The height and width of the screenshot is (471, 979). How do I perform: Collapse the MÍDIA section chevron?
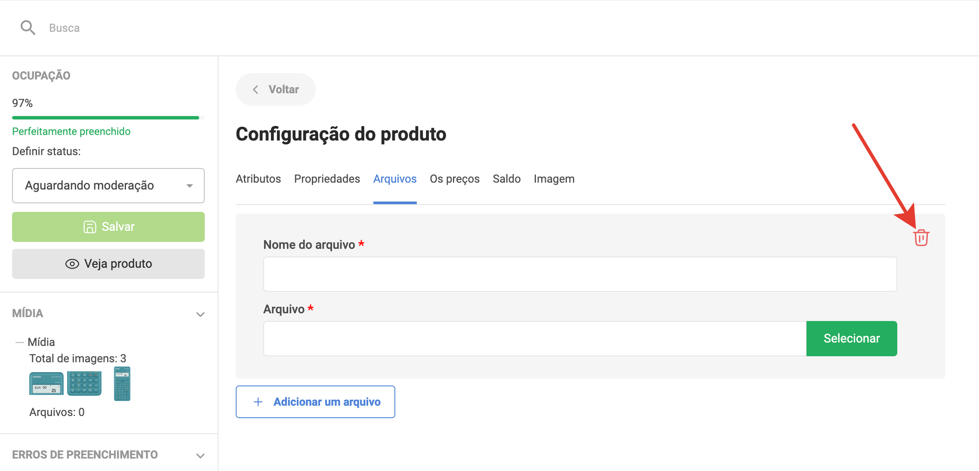point(200,314)
